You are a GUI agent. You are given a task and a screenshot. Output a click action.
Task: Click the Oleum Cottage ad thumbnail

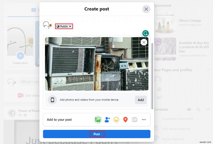(x=165, y=22)
